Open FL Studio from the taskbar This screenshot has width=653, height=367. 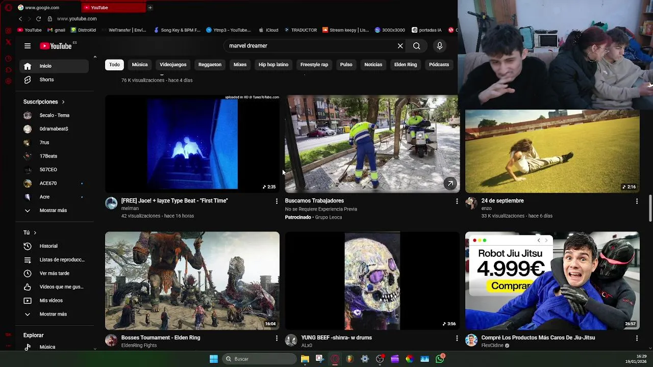tap(349, 359)
